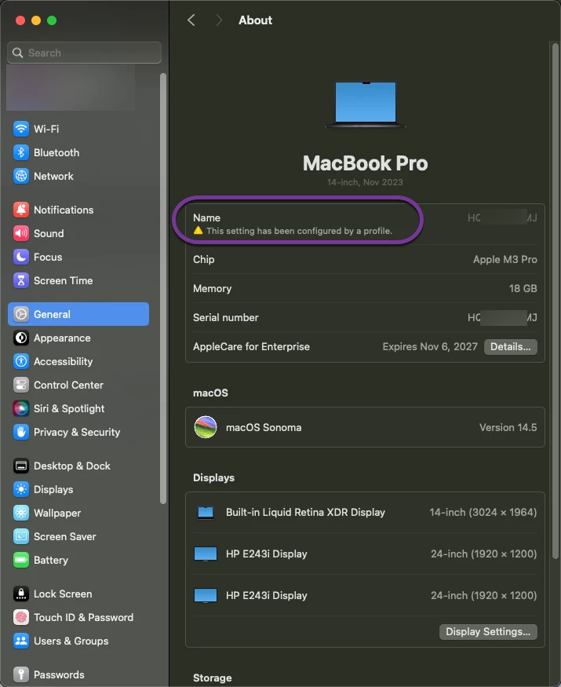Open the Displays sun icon
Image resolution: width=561 pixels, height=687 pixels.
click(x=21, y=489)
